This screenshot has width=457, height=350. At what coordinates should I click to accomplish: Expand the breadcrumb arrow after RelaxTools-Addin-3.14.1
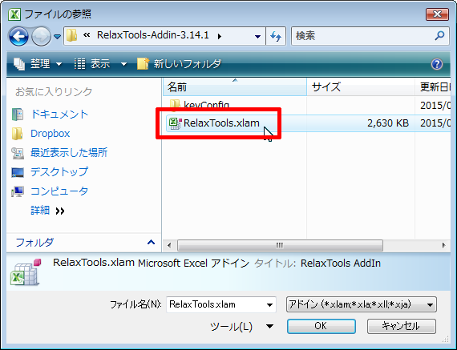220,36
